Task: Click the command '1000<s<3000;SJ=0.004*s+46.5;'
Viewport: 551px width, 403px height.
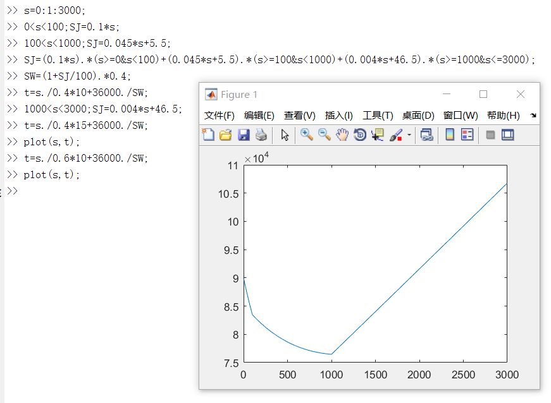Action: tap(102, 109)
